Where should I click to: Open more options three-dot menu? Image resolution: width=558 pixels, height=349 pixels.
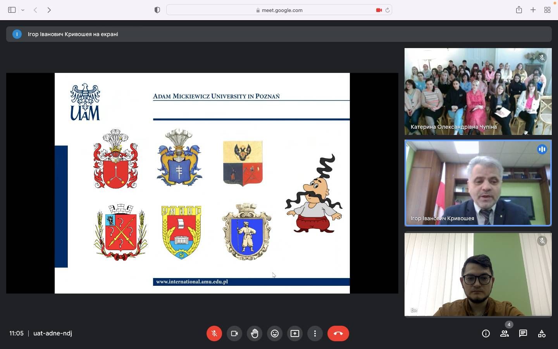[315, 333]
